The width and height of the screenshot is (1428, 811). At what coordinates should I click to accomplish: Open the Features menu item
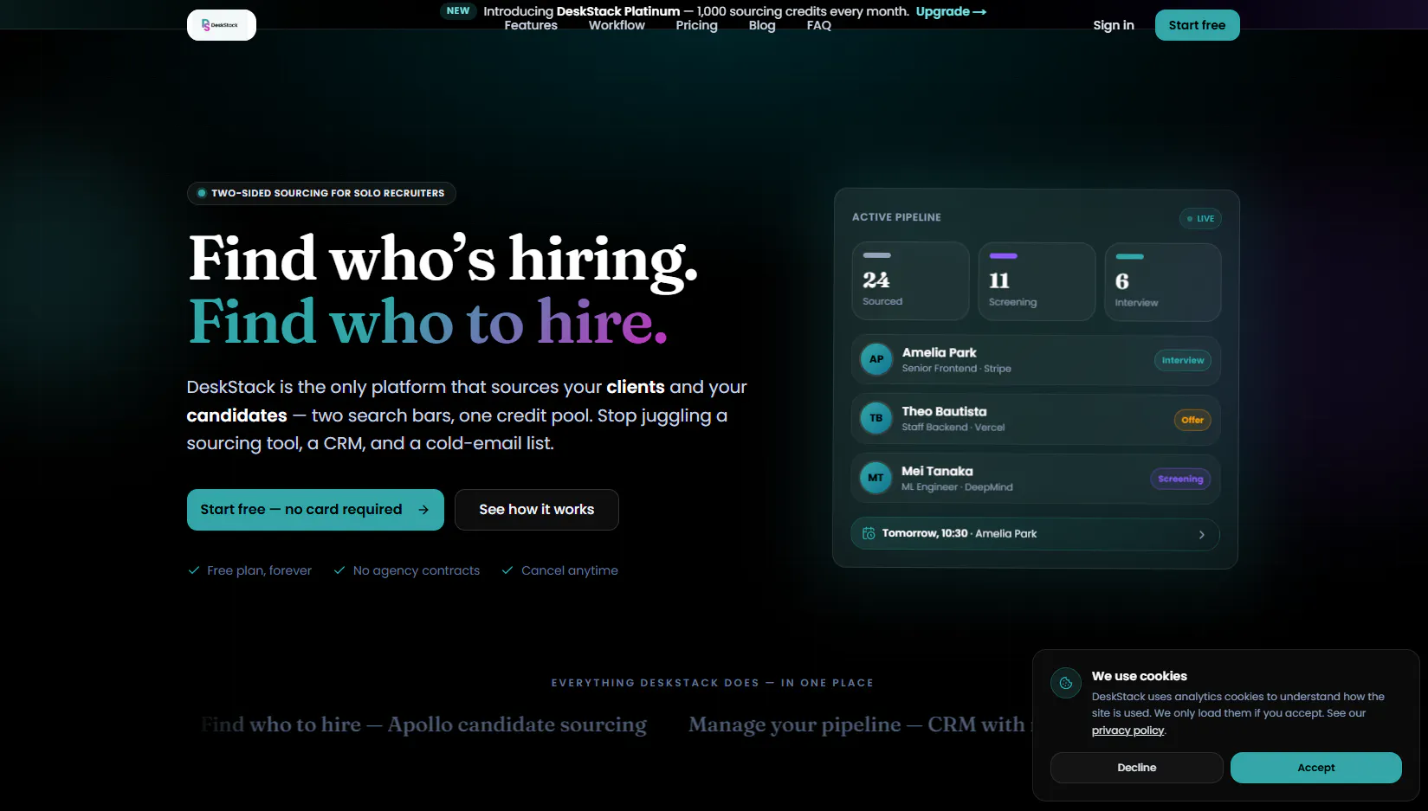click(x=531, y=25)
